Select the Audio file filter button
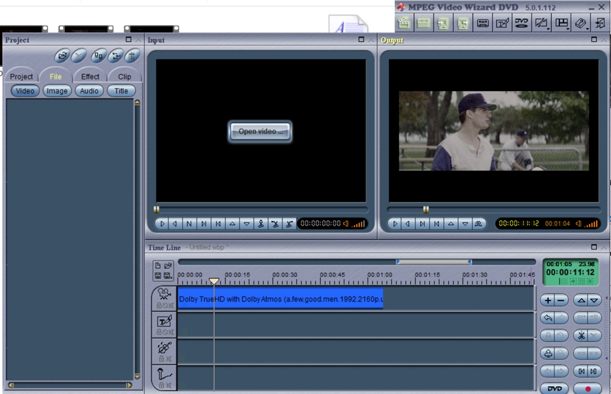 (x=89, y=91)
